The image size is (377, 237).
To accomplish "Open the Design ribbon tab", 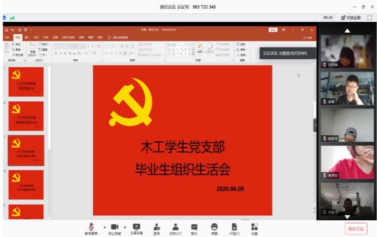I will pyautogui.click(x=37, y=38).
